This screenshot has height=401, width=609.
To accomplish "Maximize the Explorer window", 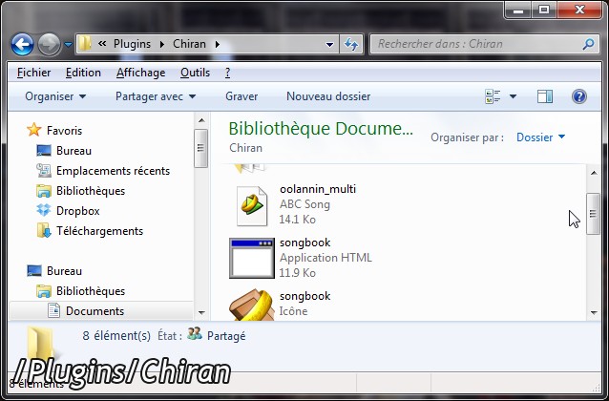I will click(544, 11).
